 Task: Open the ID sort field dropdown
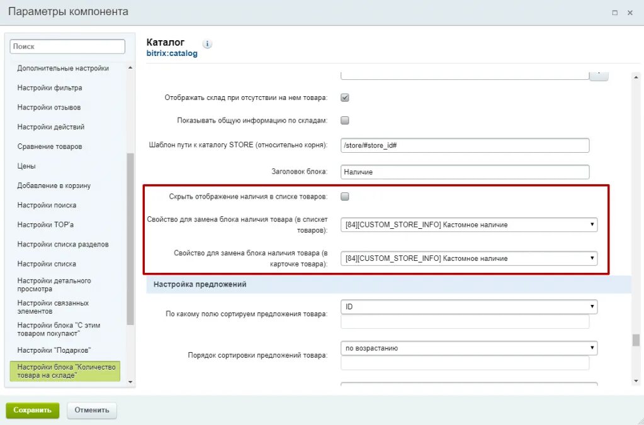(469, 307)
